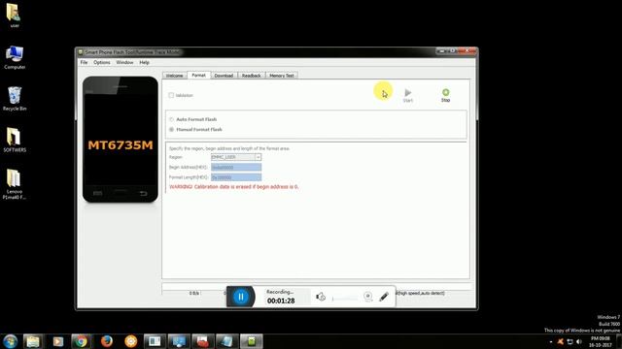This screenshot has width=622, height=349.
Task: Open the Window menu
Action: point(124,62)
